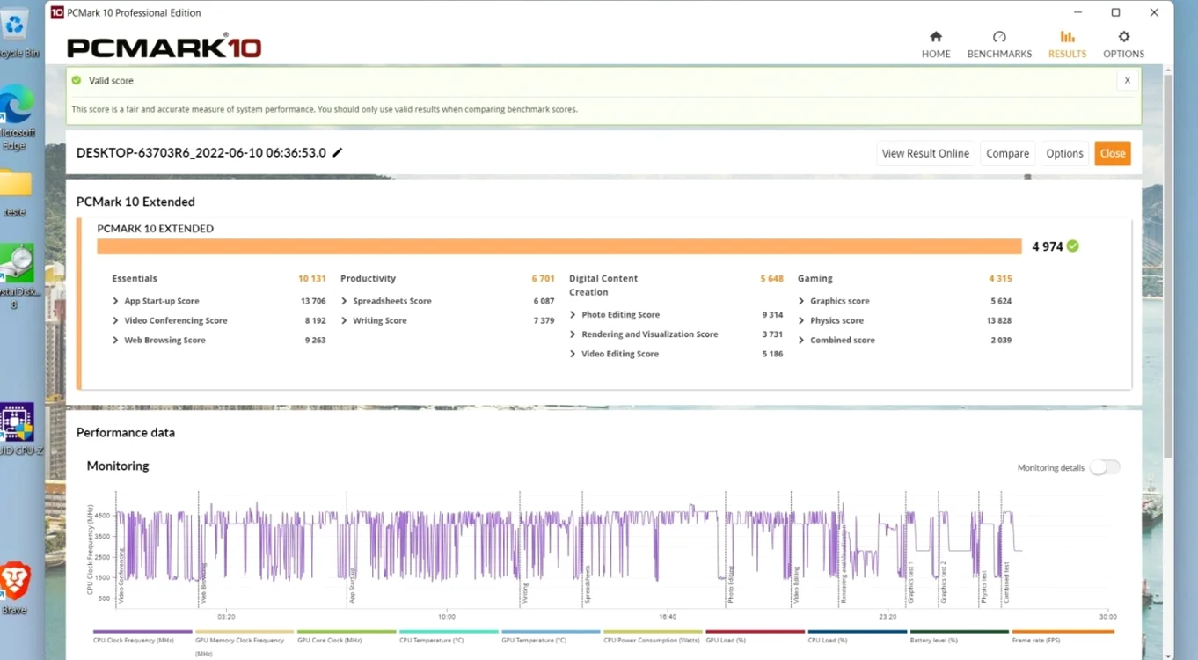
Task: Click the Combined score value 2 039
Action: 1001,340
